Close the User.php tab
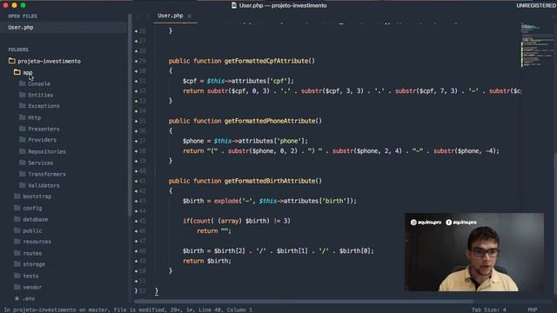The image size is (557, 313). tap(190, 16)
